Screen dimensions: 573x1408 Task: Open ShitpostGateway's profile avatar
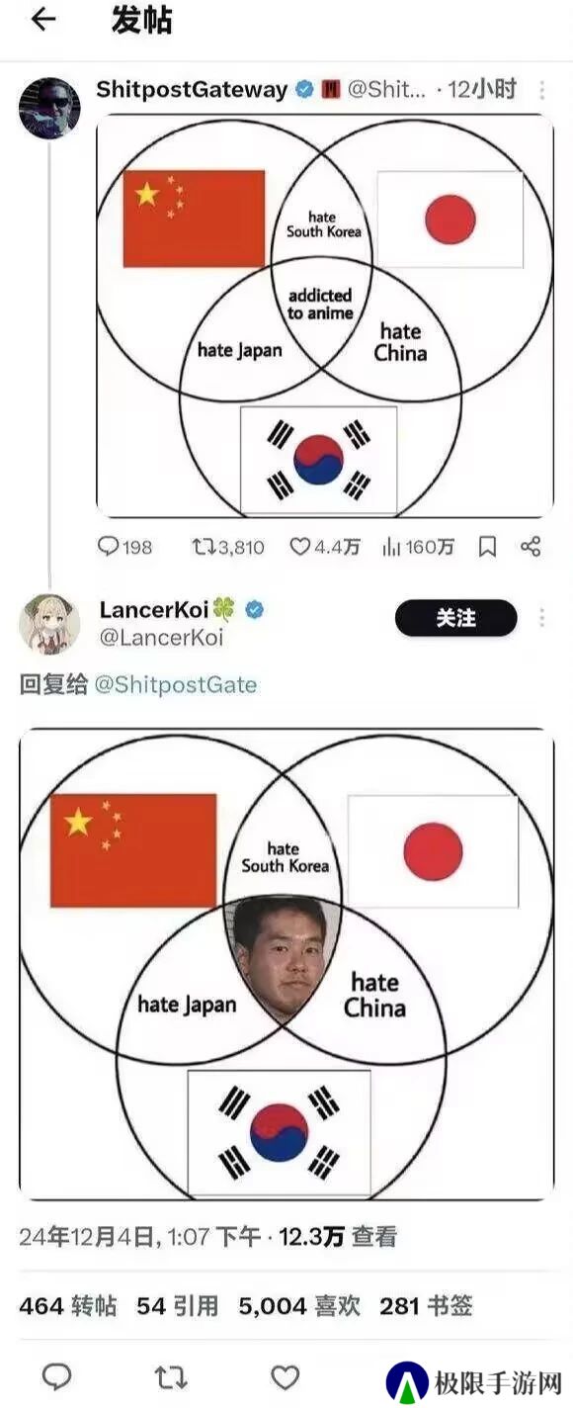pyautogui.click(x=49, y=108)
